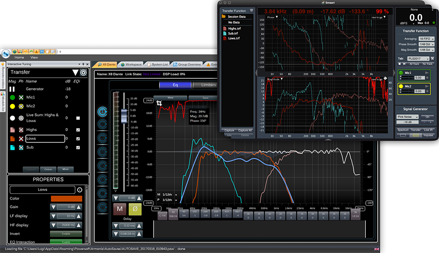Open the Pink Noise signal type dropdown
Screen dimensions: 439x253
408,117
